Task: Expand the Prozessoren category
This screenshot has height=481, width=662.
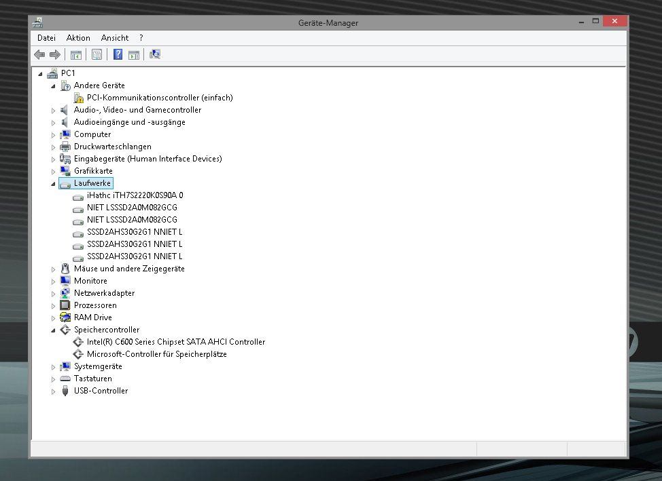Action: tap(53, 306)
